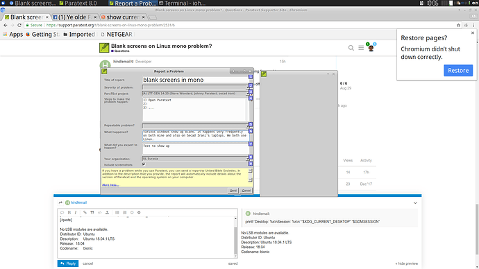Expand the Severity of problem dropdown
The width and height of the screenshot is (479, 269).
click(195, 87)
